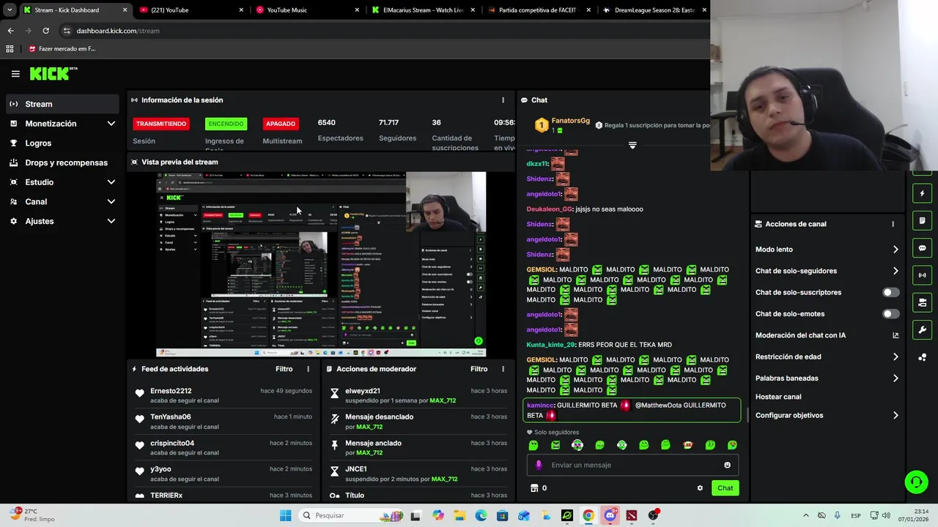The height and width of the screenshot is (527, 938).
Task: Open the document notes side panel icon
Action: (x=922, y=221)
